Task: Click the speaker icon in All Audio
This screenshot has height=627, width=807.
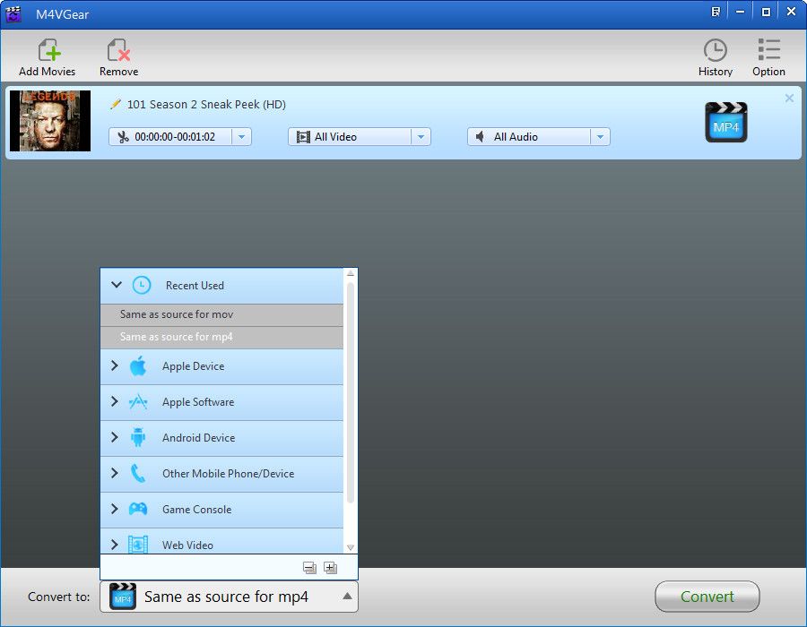Action: [x=481, y=137]
